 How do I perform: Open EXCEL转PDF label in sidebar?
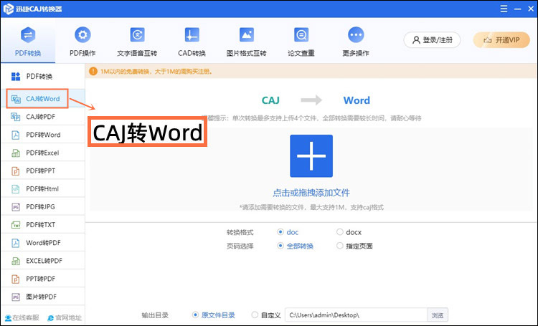tap(44, 261)
